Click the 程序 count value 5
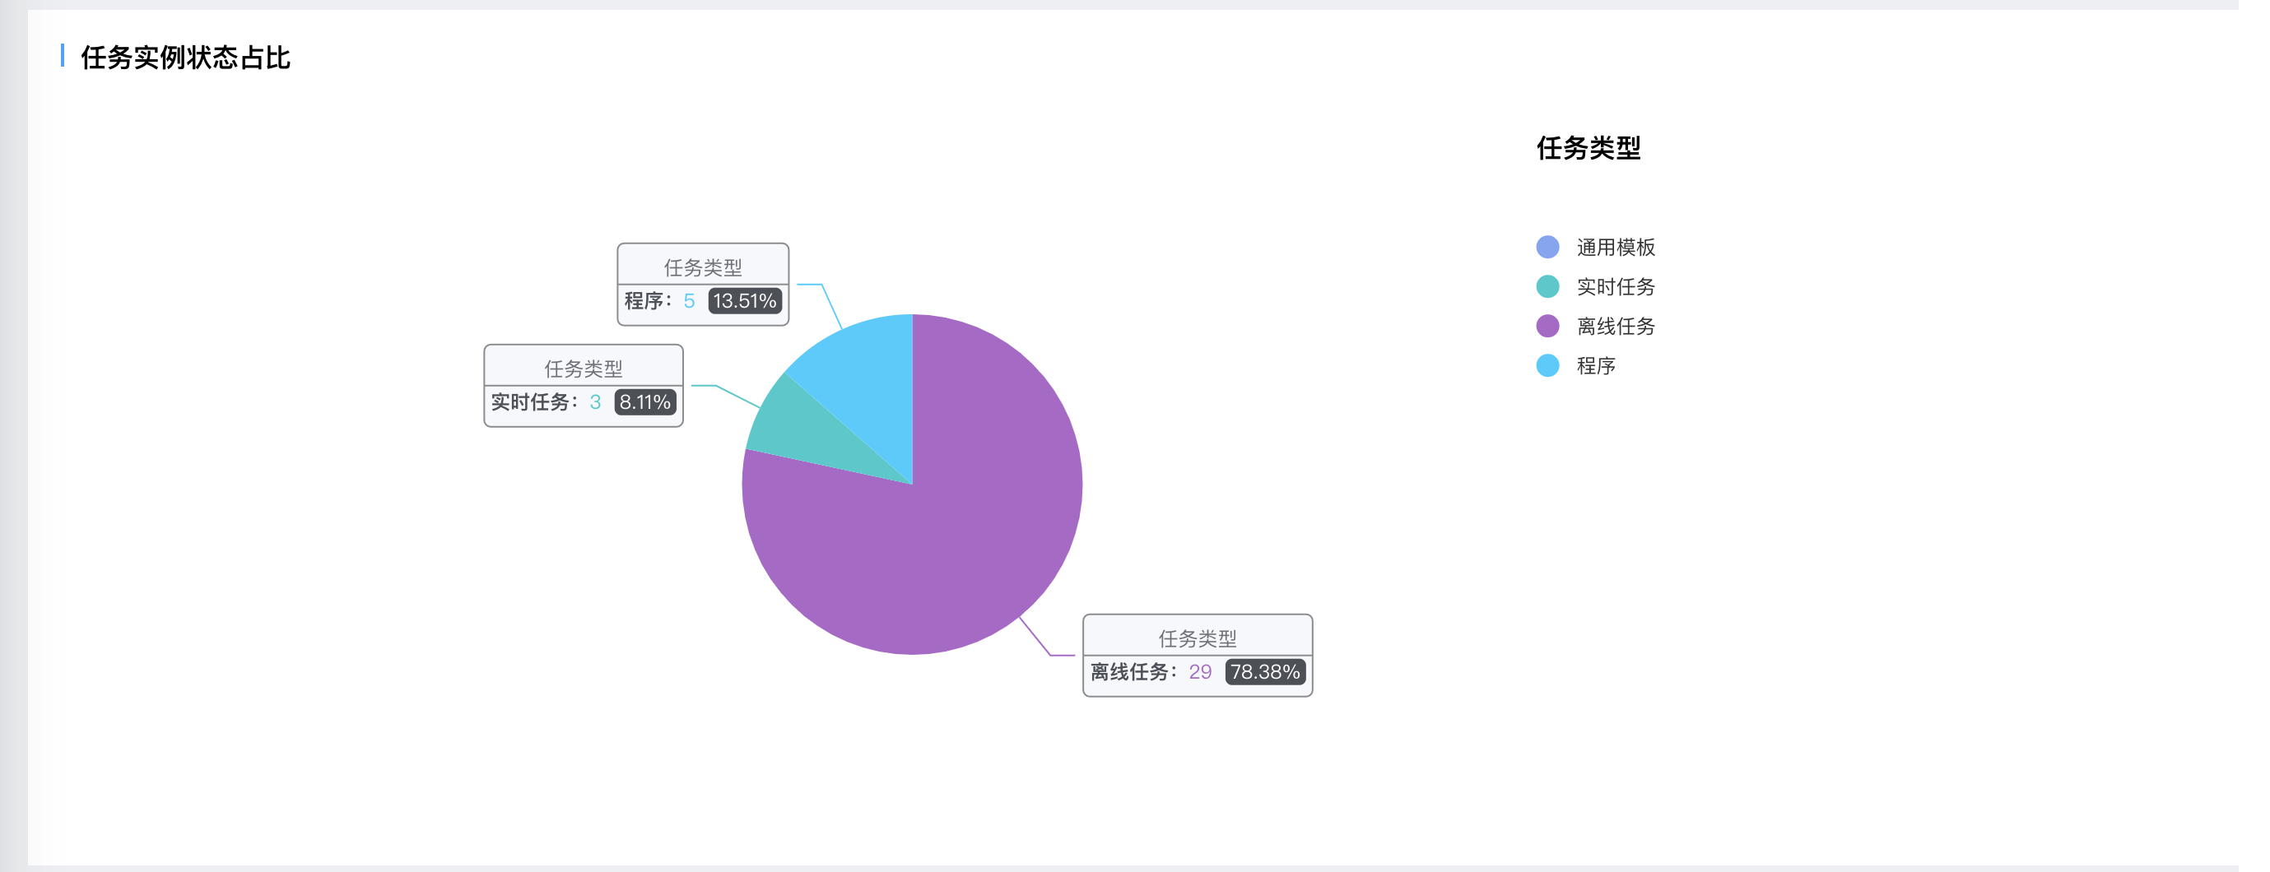This screenshot has width=2270, height=872. coord(689,301)
